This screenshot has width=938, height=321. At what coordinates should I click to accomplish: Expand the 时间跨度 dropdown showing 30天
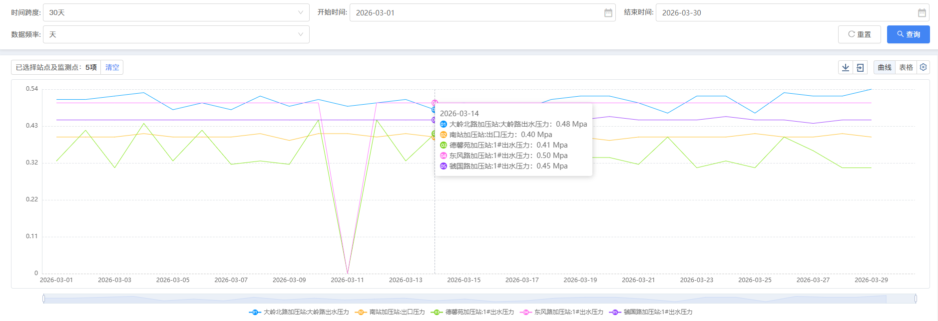176,12
